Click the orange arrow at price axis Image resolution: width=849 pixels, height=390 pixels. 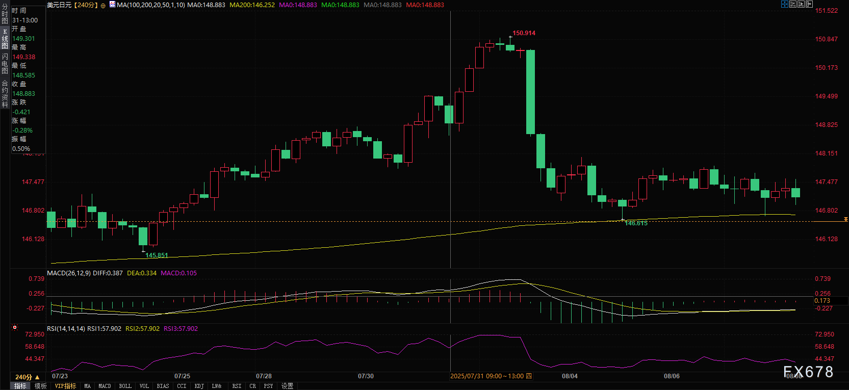pos(845,219)
